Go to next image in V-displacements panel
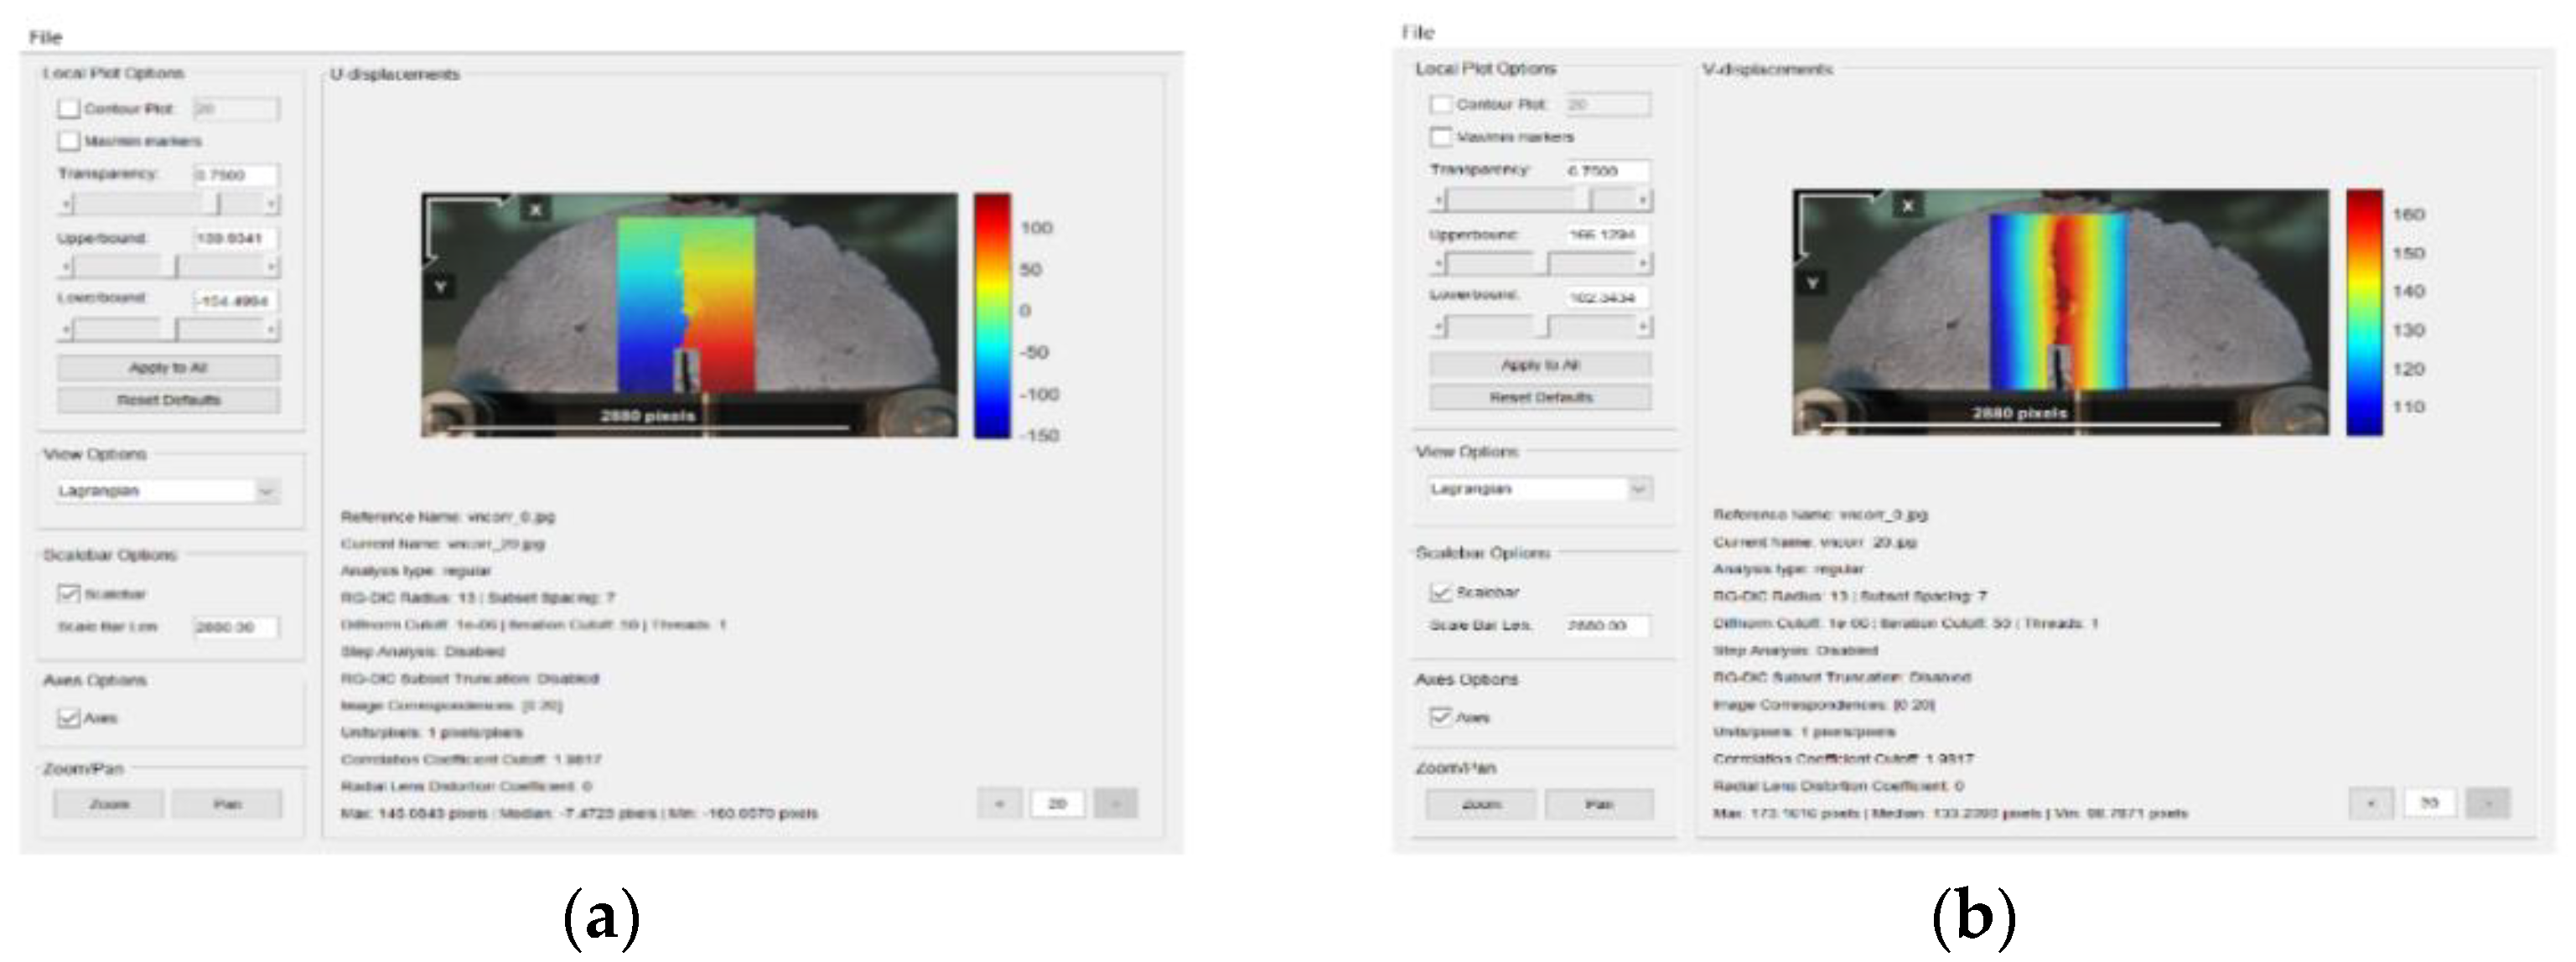 pyautogui.click(x=2489, y=803)
